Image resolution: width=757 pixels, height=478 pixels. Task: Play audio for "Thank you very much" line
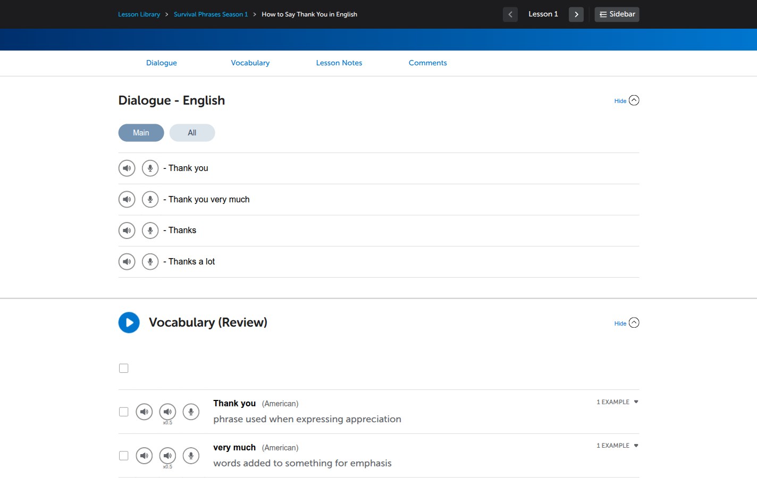point(127,200)
